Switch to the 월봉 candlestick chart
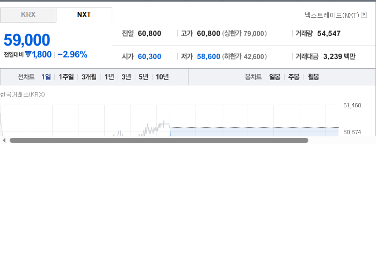The image size is (376, 263). click(313, 77)
